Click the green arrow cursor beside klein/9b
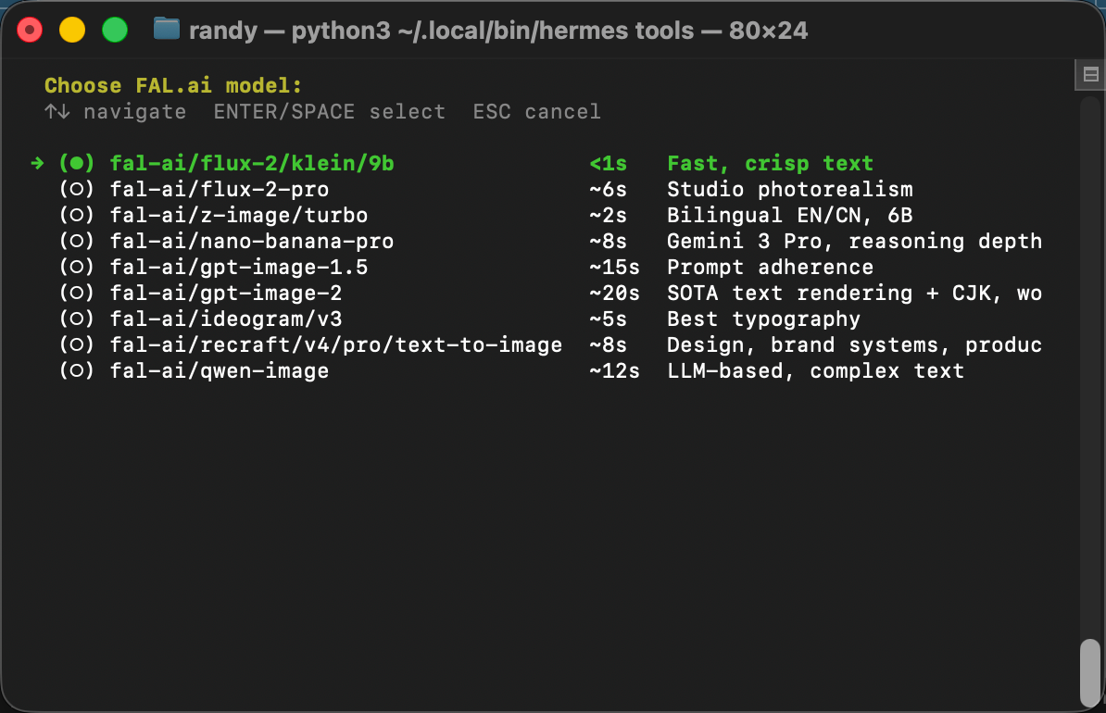 click(37, 164)
